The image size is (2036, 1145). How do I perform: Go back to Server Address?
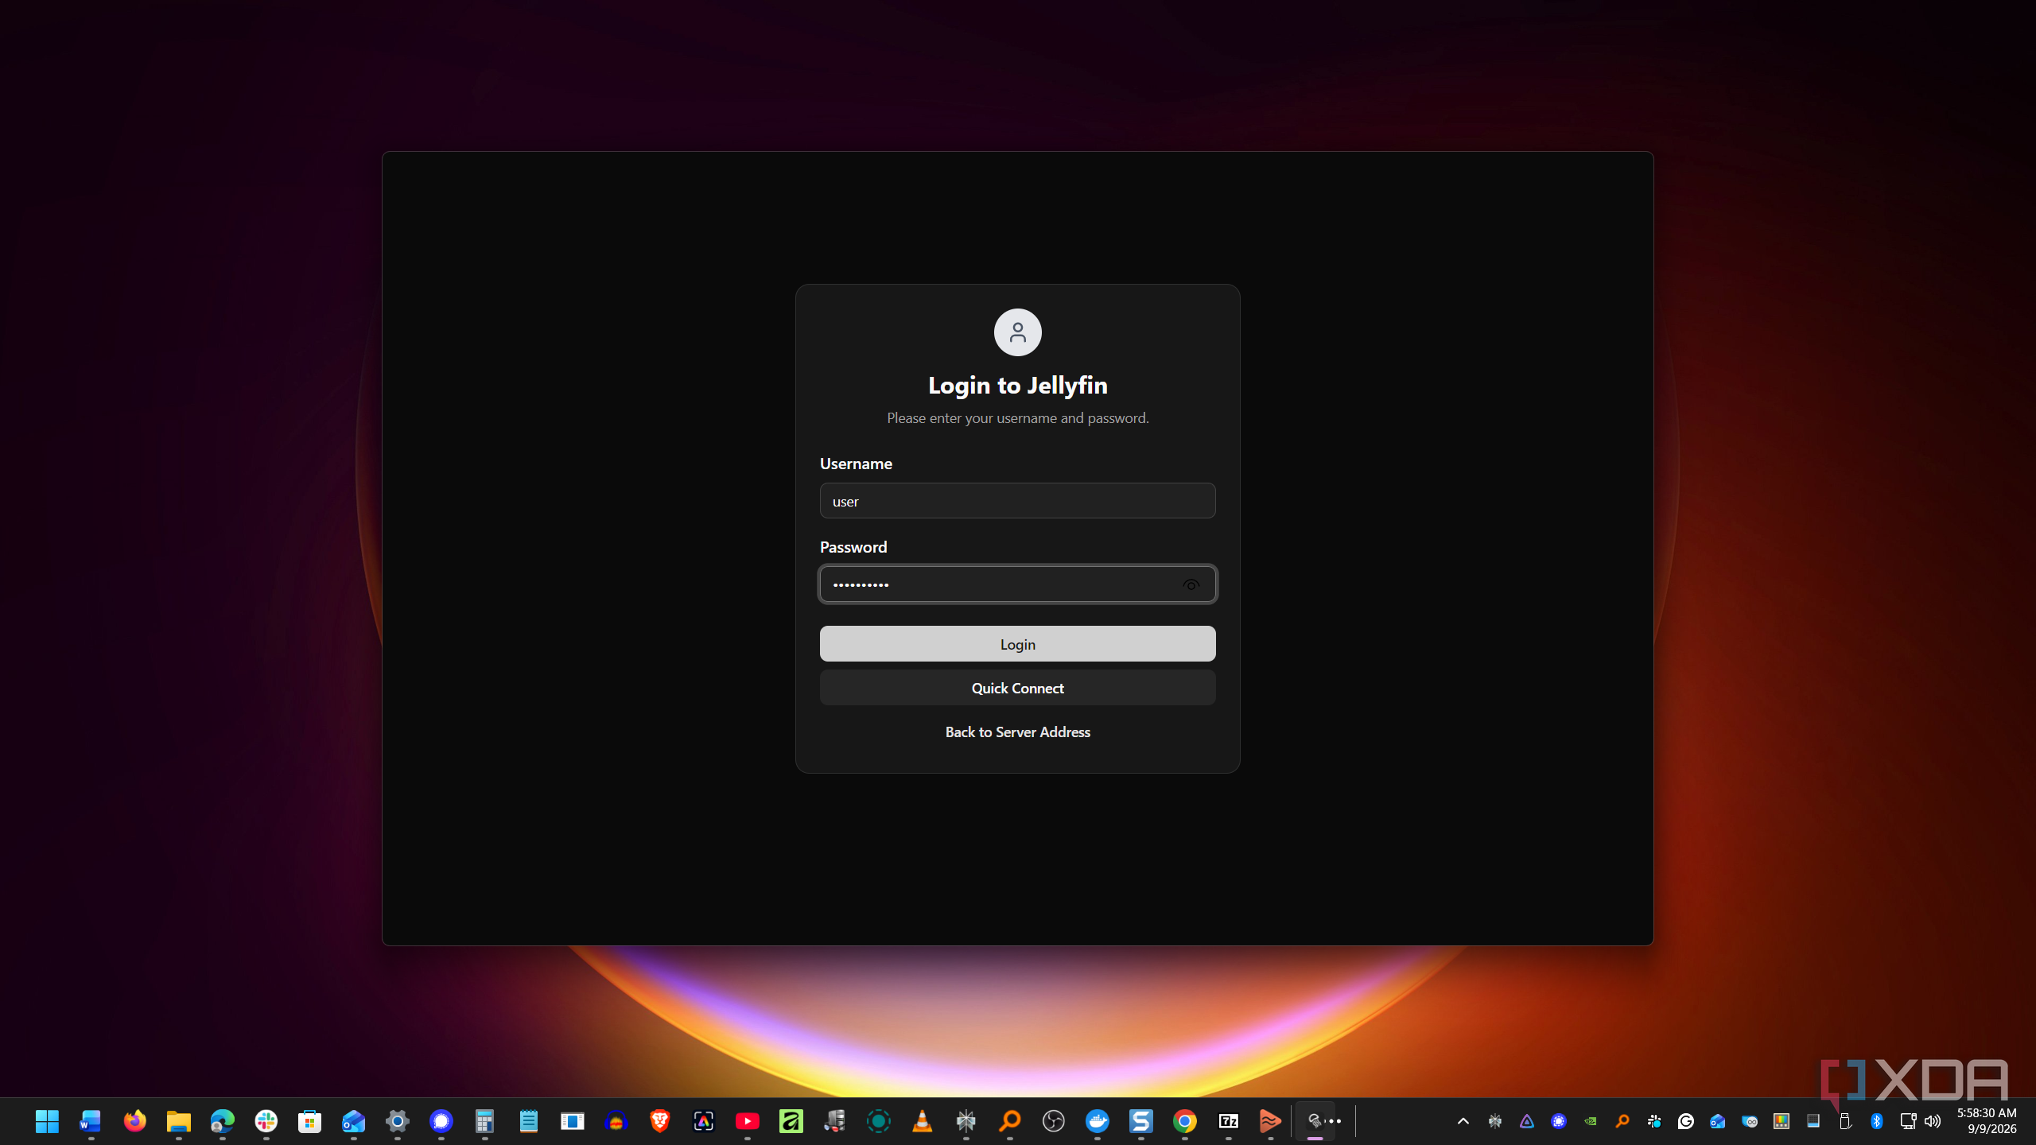1018,732
